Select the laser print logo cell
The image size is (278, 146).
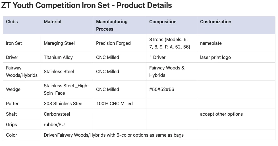(215, 57)
